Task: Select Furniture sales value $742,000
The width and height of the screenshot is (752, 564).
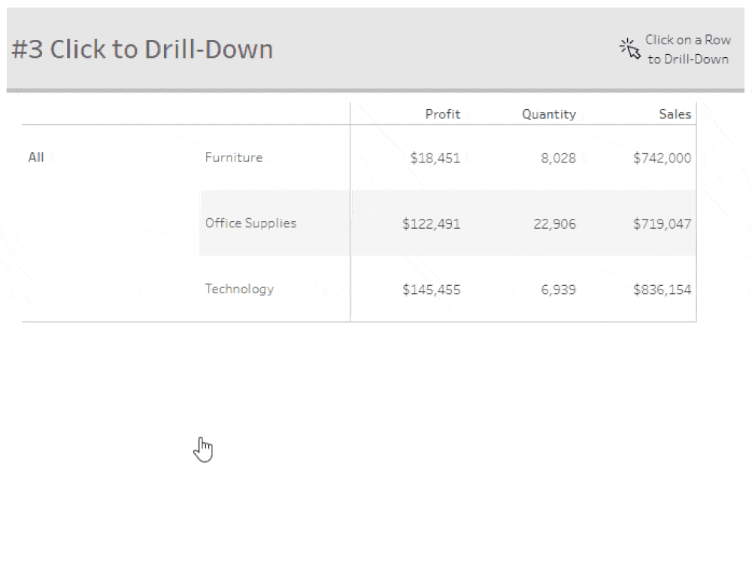Action: [x=662, y=158]
